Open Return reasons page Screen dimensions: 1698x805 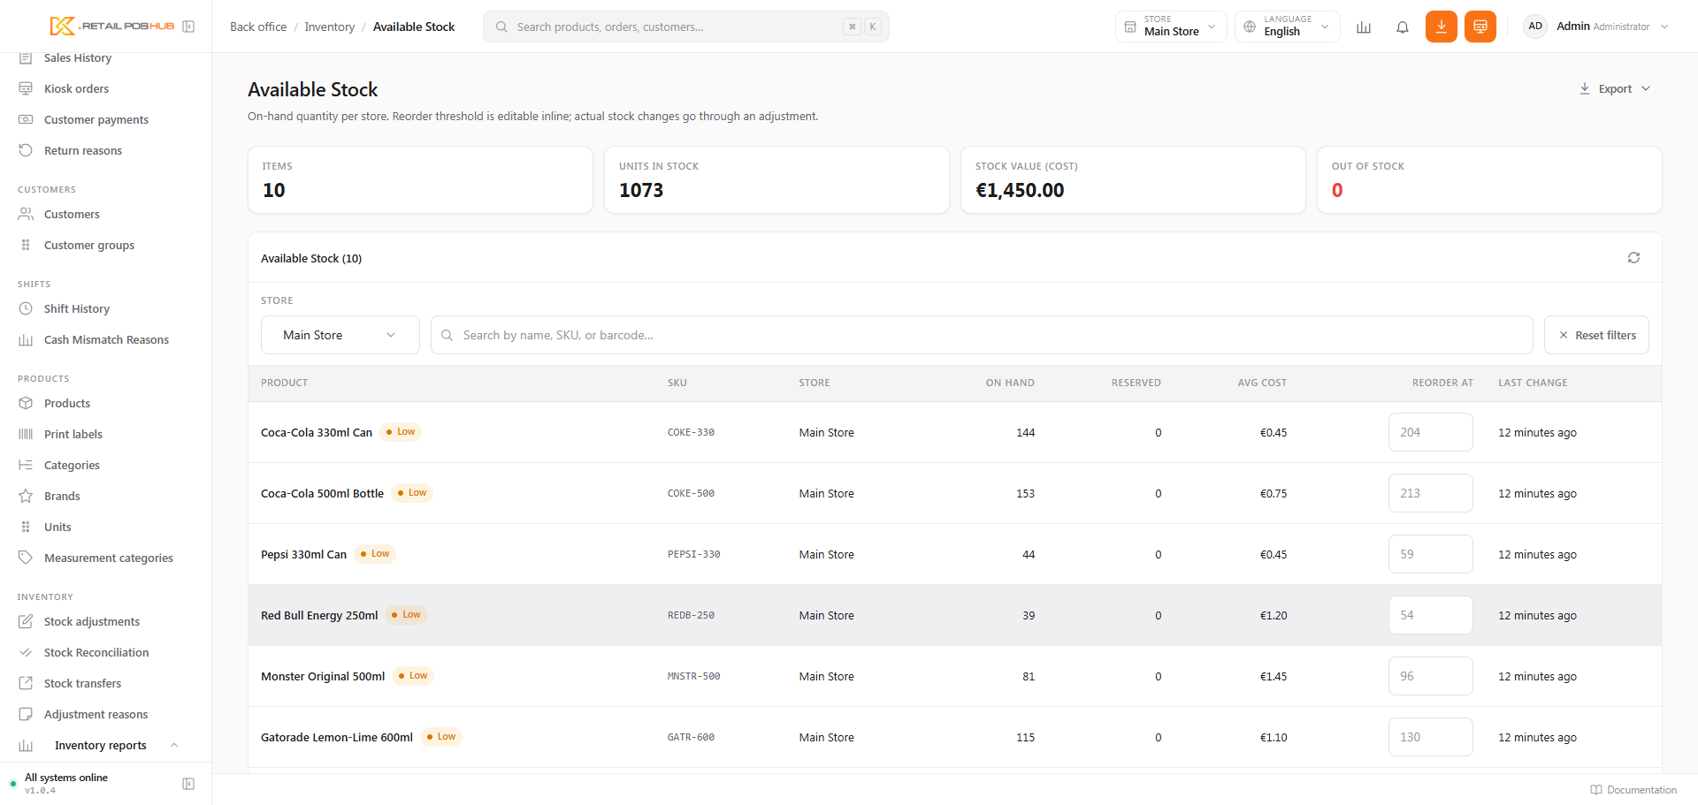pyautogui.click(x=83, y=151)
